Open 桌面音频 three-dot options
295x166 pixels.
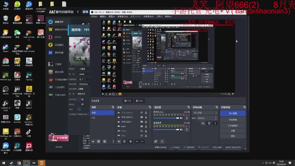(x=187, y=129)
